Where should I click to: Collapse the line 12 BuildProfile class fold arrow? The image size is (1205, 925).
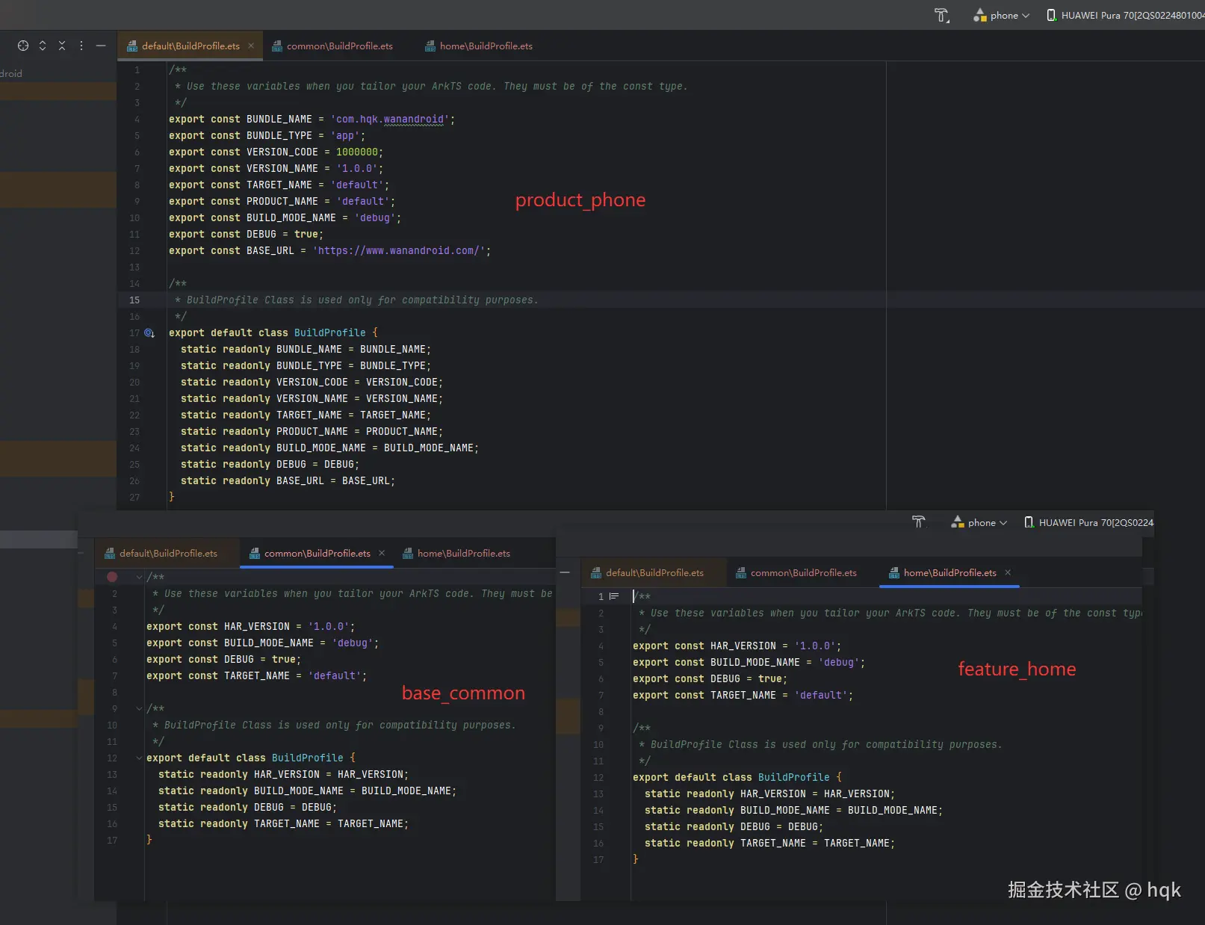[139, 758]
